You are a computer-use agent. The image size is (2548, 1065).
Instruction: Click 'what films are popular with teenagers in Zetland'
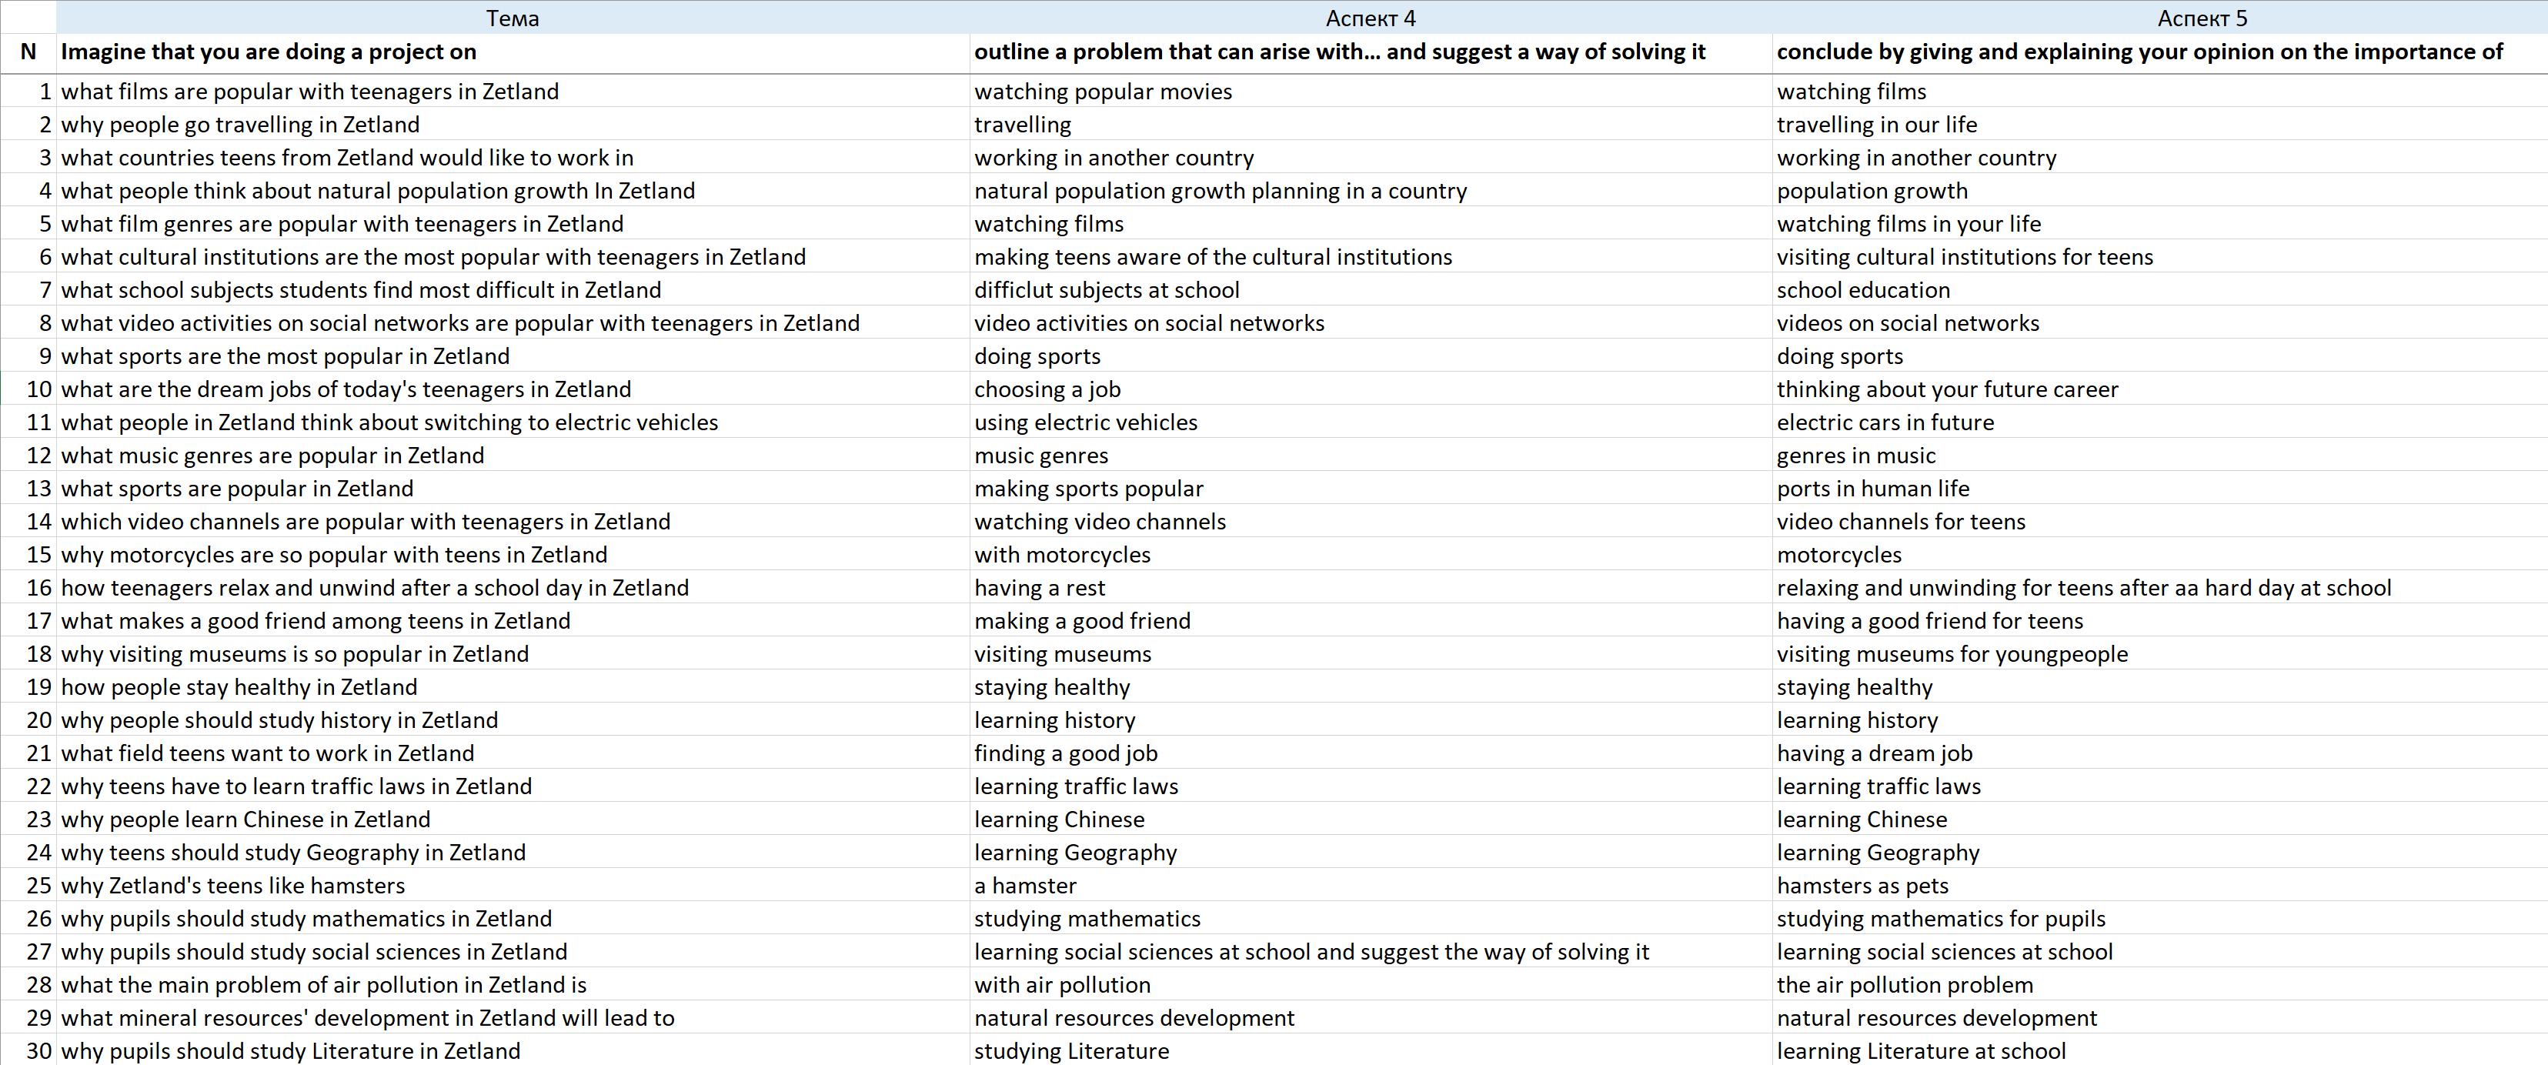click(513, 91)
